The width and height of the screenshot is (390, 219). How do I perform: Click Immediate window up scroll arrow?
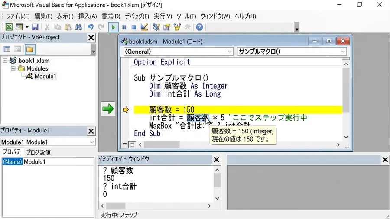pos(217,170)
